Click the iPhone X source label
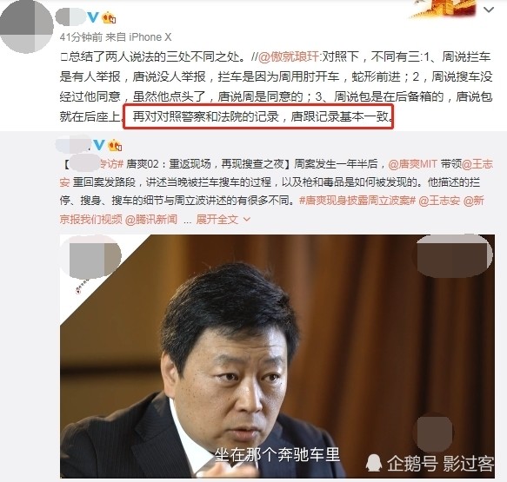This screenshot has width=507, height=482. pyautogui.click(x=150, y=37)
